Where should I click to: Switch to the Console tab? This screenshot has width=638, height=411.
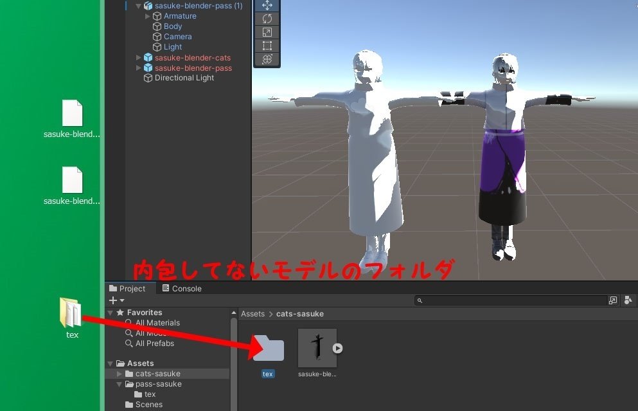click(182, 288)
